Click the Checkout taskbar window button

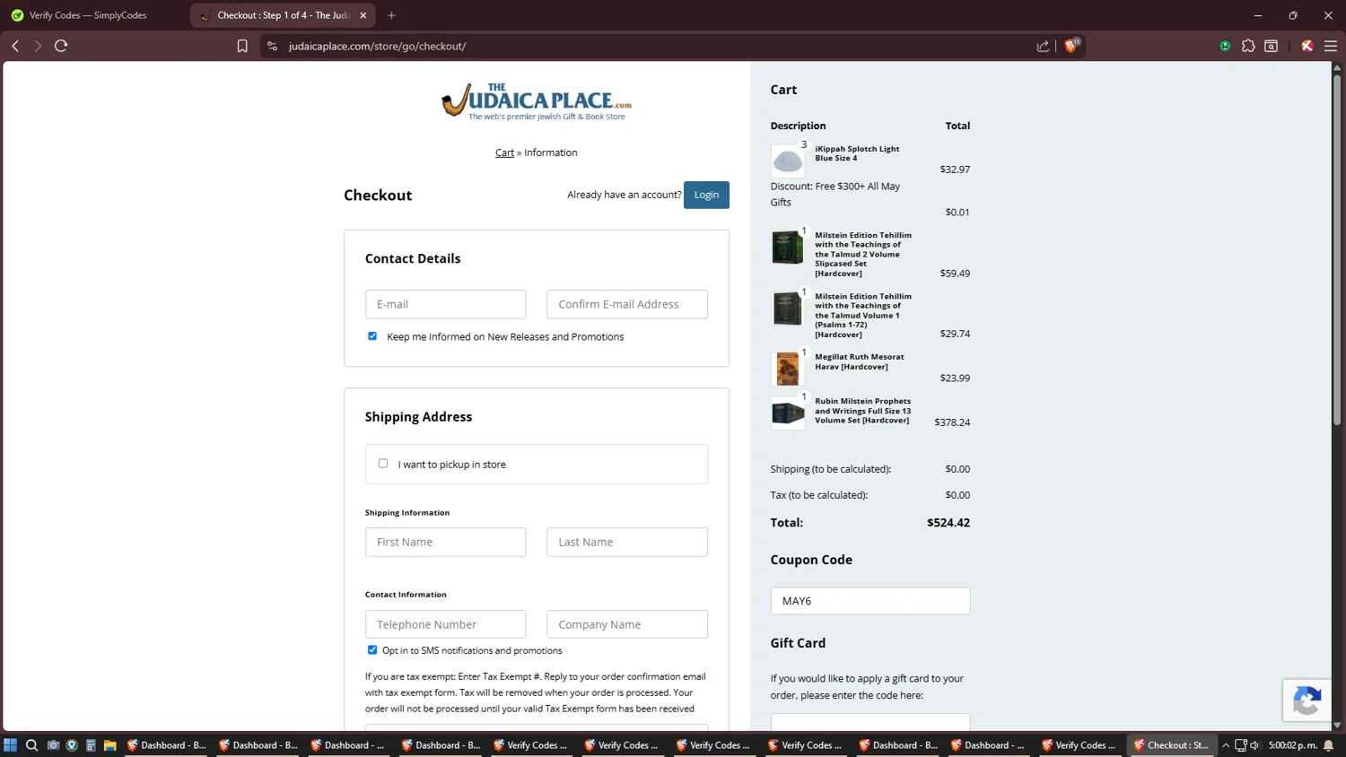[x=1171, y=745]
